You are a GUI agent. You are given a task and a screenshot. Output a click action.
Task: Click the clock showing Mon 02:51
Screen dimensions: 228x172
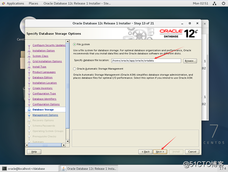tap(200, 3)
